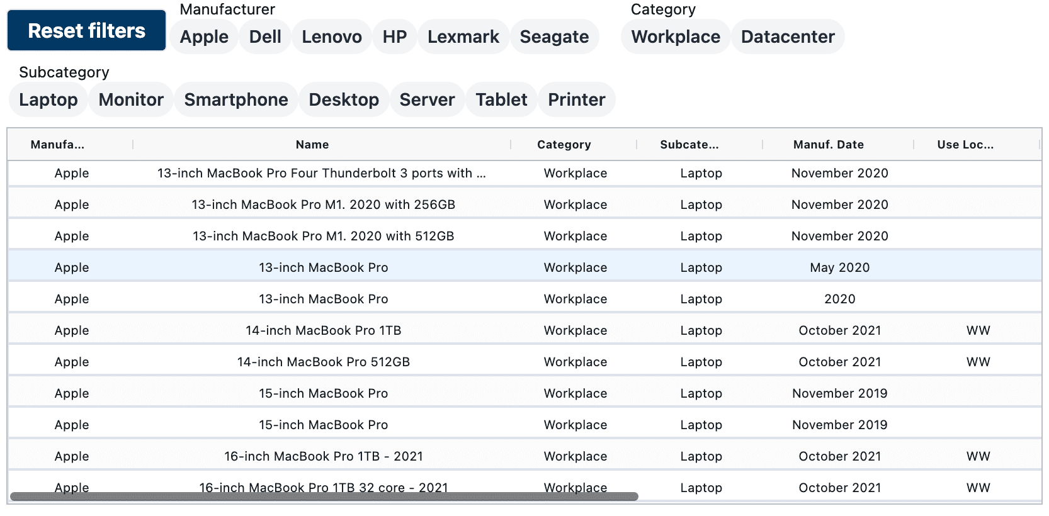The height and width of the screenshot is (516, 1049).
Task: Click the horizontal scrollbar under the table
Action: (x=324, y=496)
